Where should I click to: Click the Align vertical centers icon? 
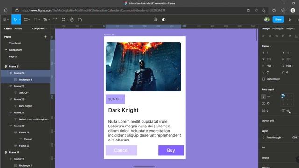tap(290, 36)
